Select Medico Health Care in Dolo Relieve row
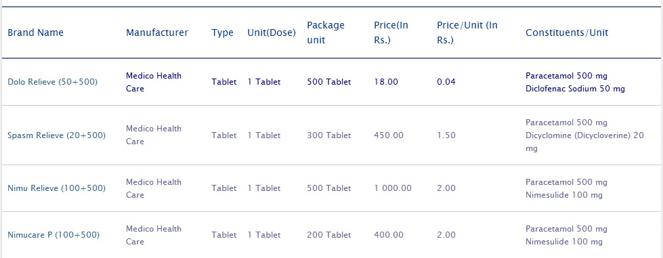663x258 pixels. 154,82
